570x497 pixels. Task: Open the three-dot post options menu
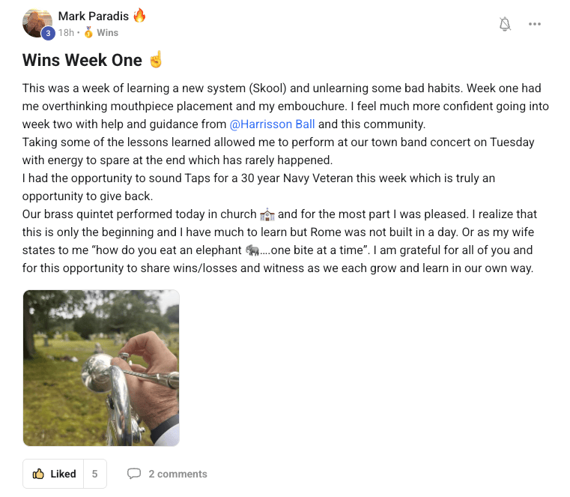[x=534, y=24]
